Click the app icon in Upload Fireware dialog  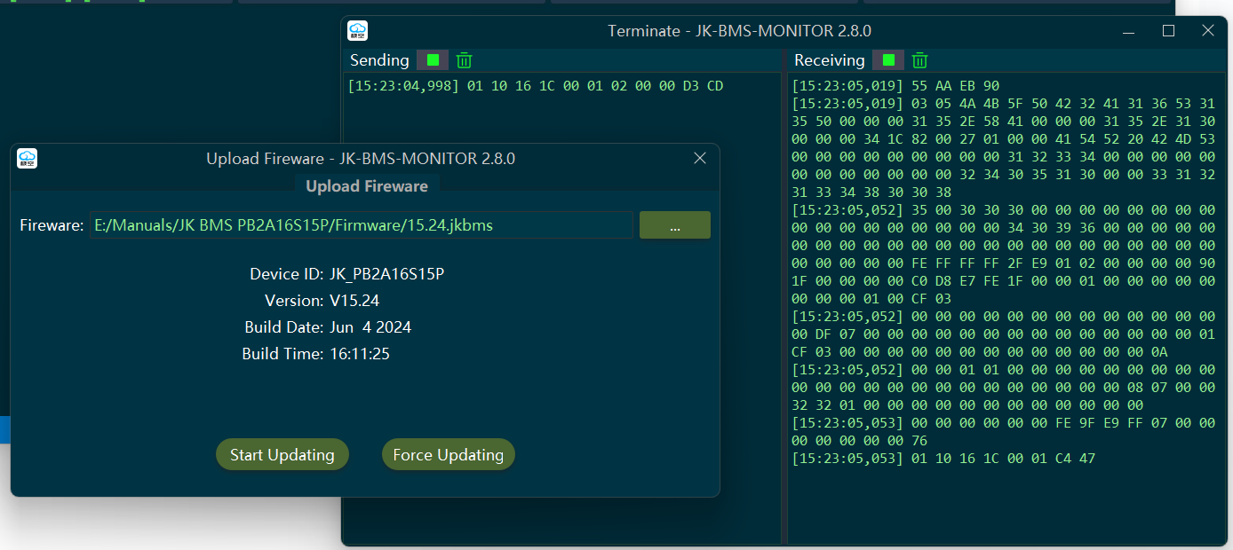(x=27, y=159)
